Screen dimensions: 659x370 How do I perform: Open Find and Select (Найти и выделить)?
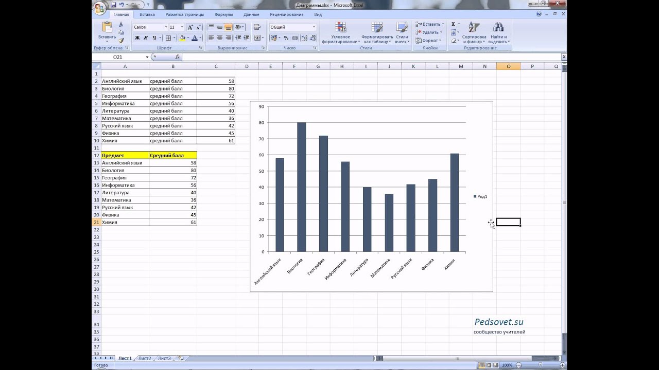point(498,33)
